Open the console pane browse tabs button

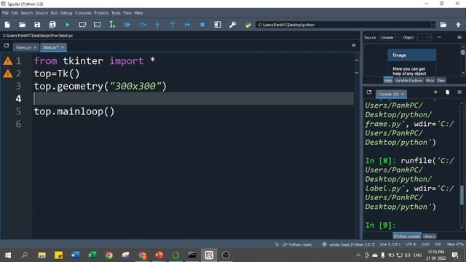369,92
